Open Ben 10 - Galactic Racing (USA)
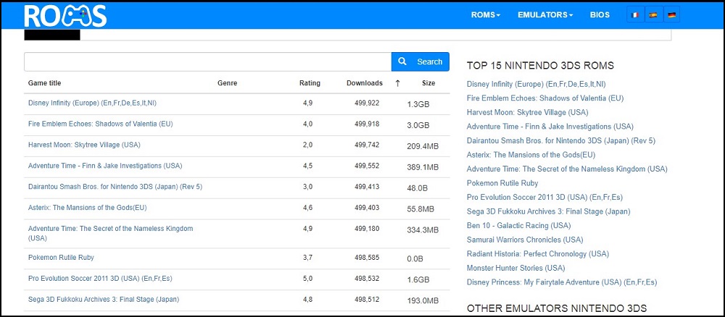The image size is (725, 317). pos(519,226)
